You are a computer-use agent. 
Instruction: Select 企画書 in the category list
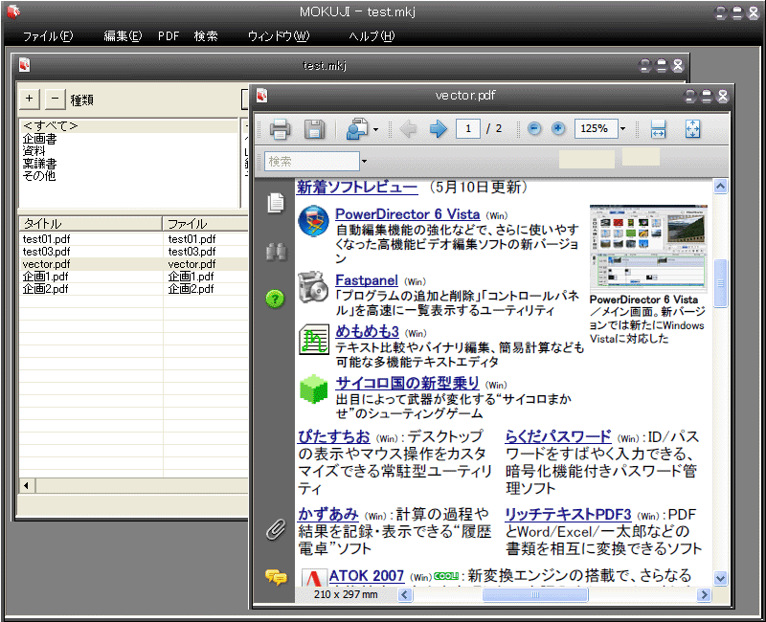pos(128,139)
